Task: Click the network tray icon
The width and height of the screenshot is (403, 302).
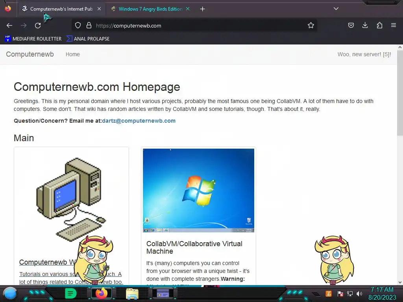Action: click(350, 293)
